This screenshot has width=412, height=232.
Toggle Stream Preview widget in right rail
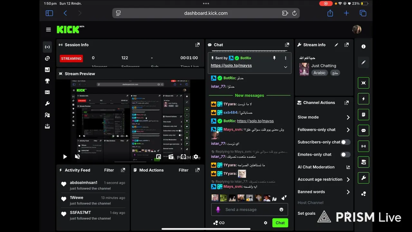[363, 83]
